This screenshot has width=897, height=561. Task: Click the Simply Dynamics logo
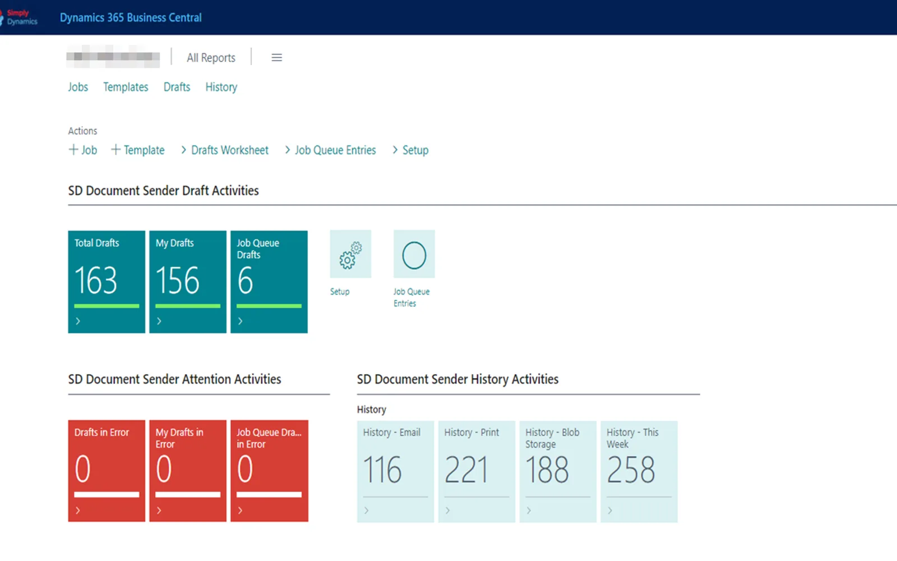[x=20, y=17]
